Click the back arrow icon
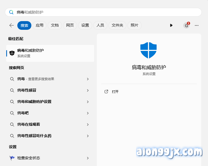The image size is (208, 166). click(11, 25)
